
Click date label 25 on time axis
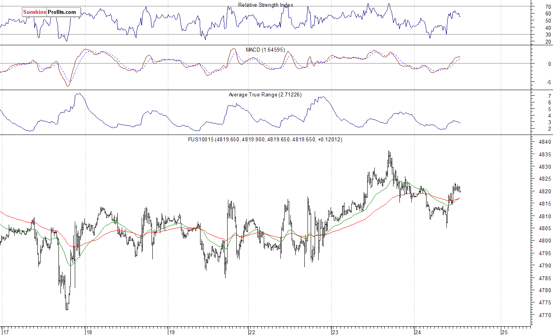(504, 332)
